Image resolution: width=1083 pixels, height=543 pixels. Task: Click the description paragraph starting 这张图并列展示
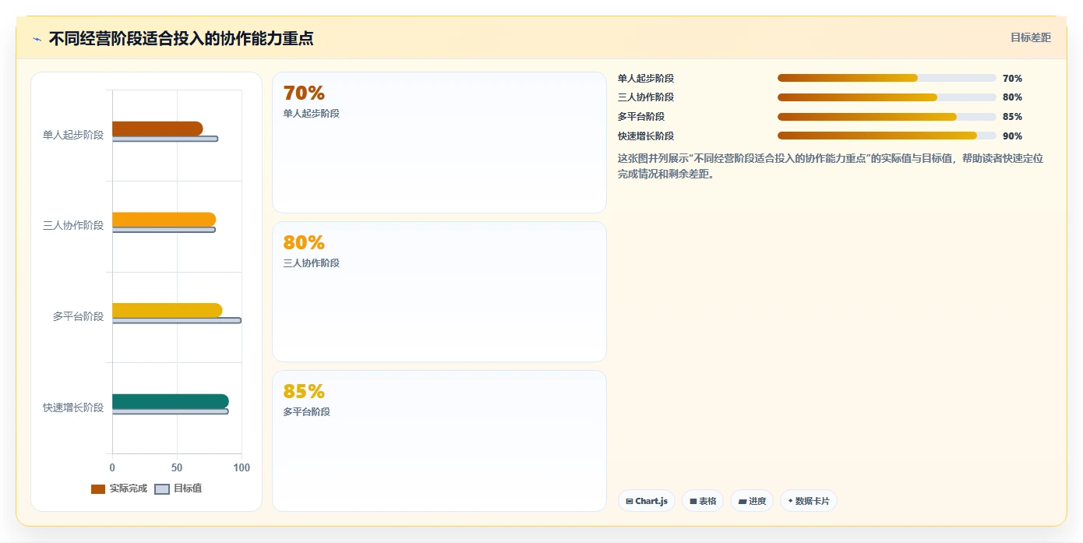click(831, 166)
